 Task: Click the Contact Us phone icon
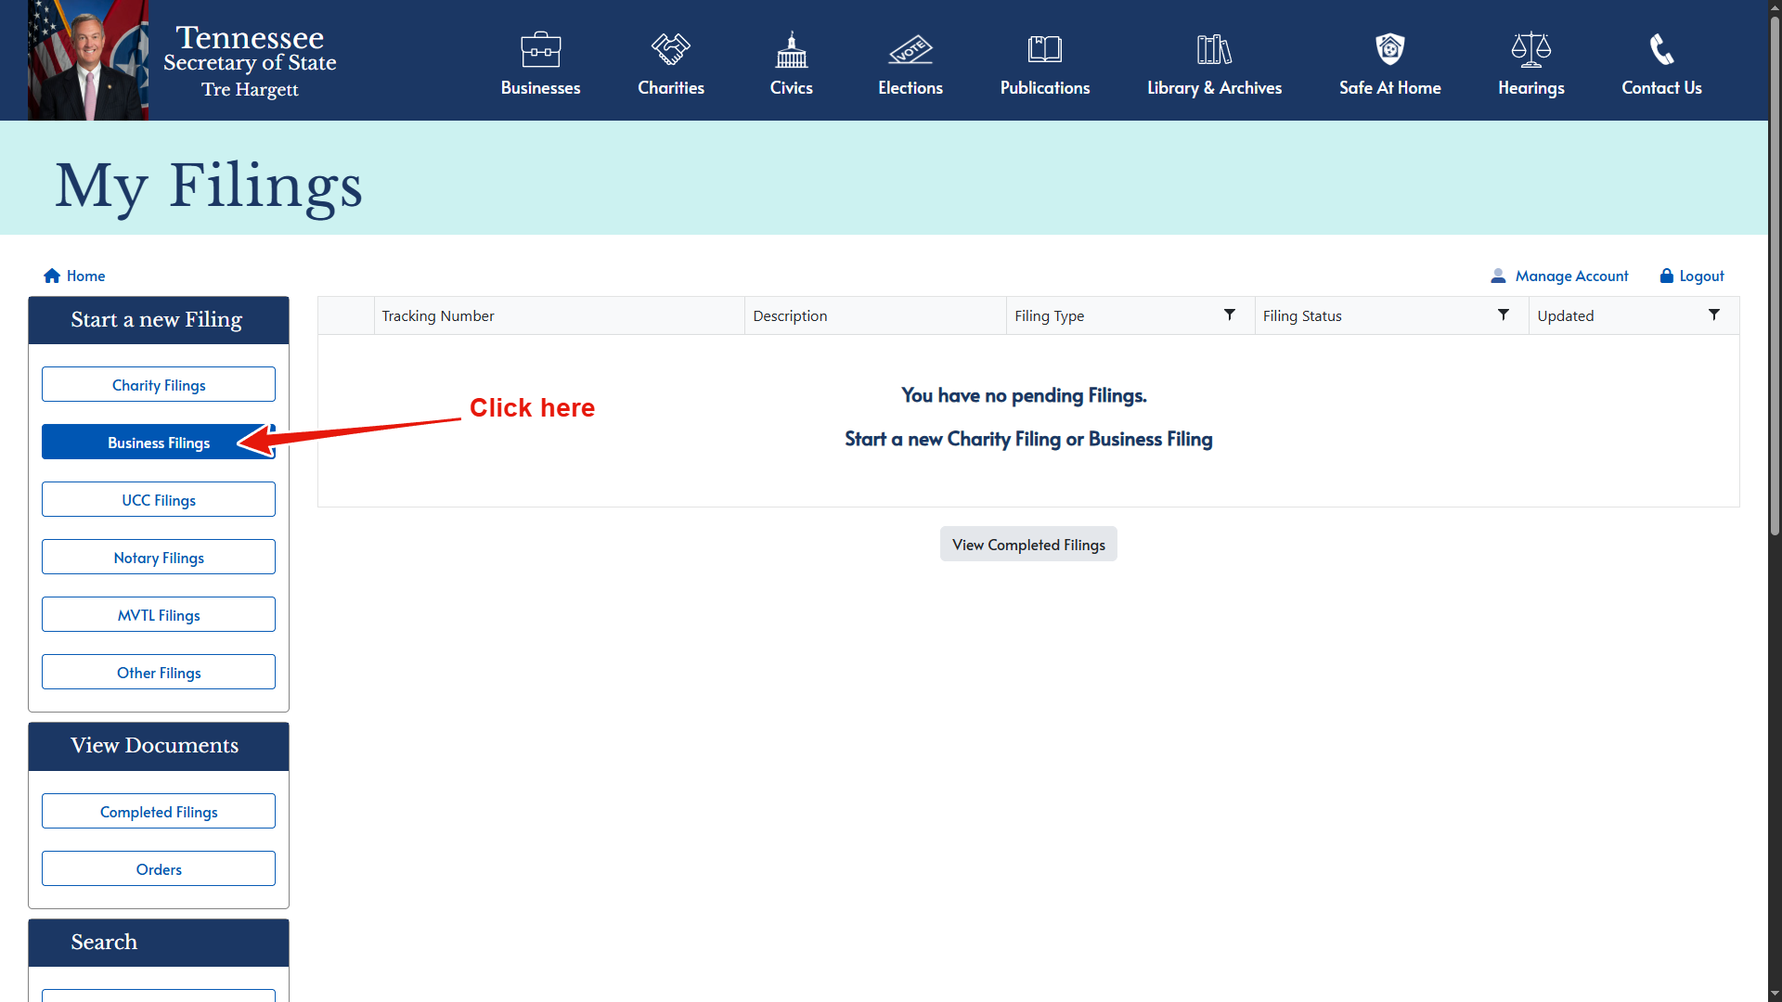(x=1660, y=49)
